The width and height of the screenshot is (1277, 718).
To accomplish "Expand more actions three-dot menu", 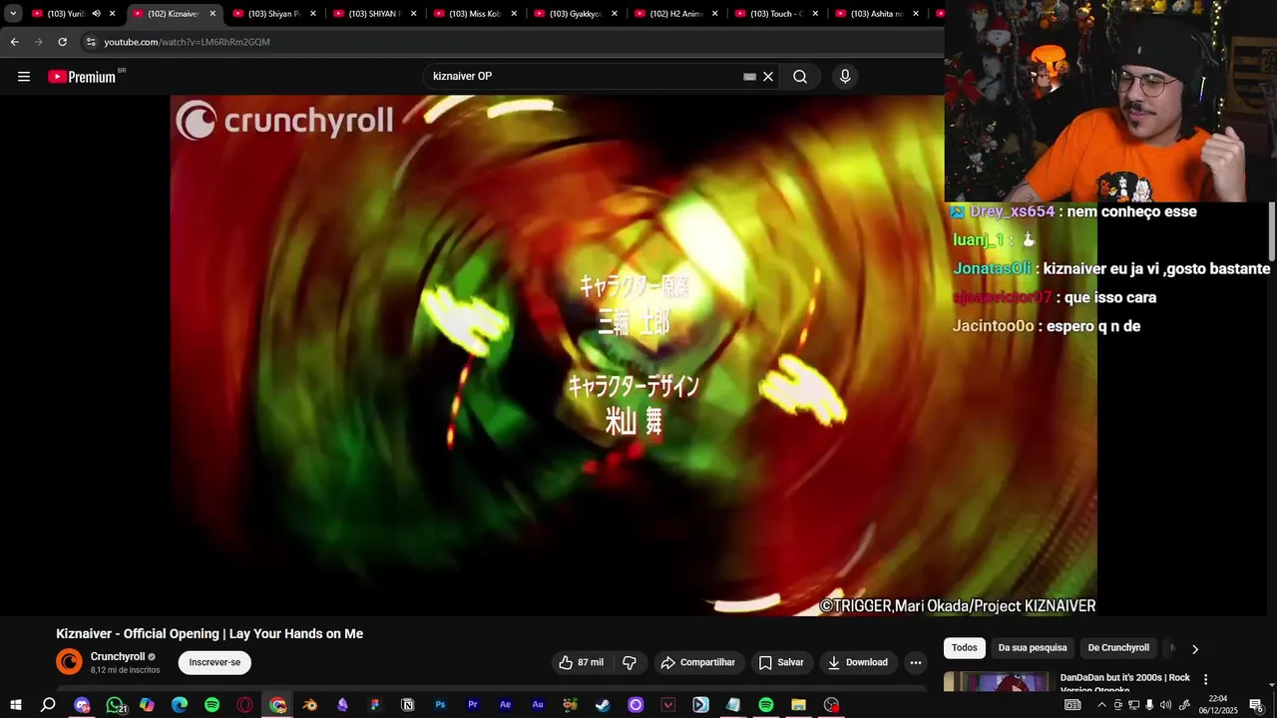I will tap(915, 662).
